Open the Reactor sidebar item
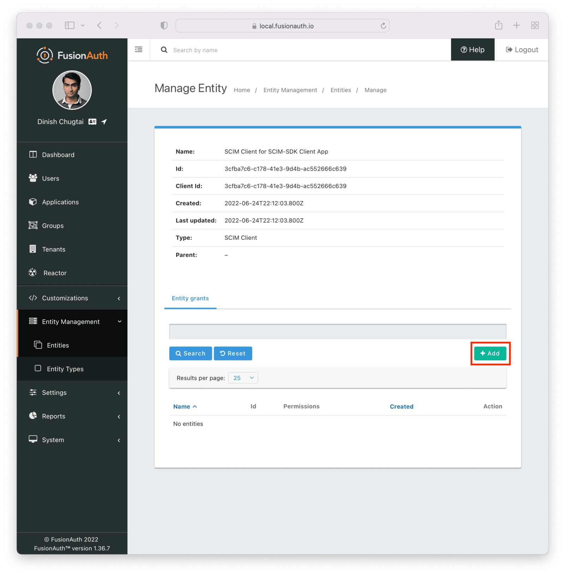 (55, 273)
